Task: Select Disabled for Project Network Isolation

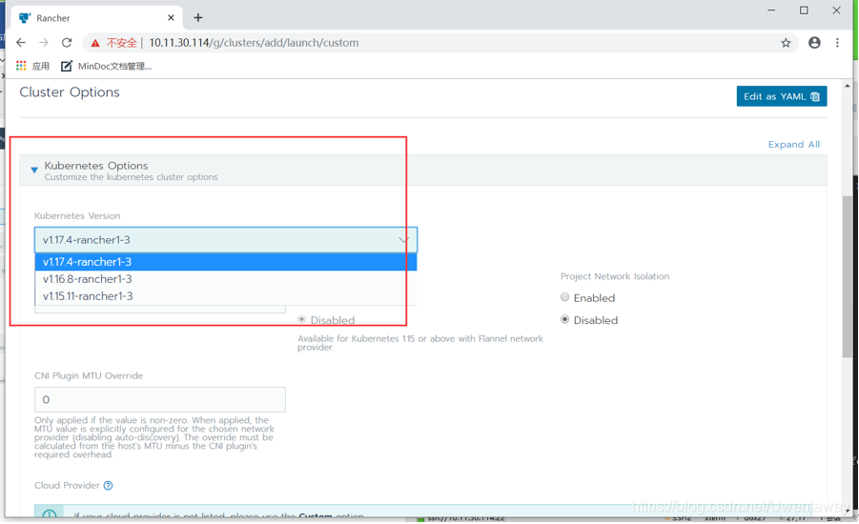Action: point(564,320)
